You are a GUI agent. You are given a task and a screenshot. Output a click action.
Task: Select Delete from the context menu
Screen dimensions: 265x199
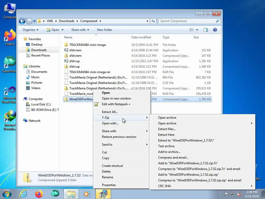[x=121, y=172]
